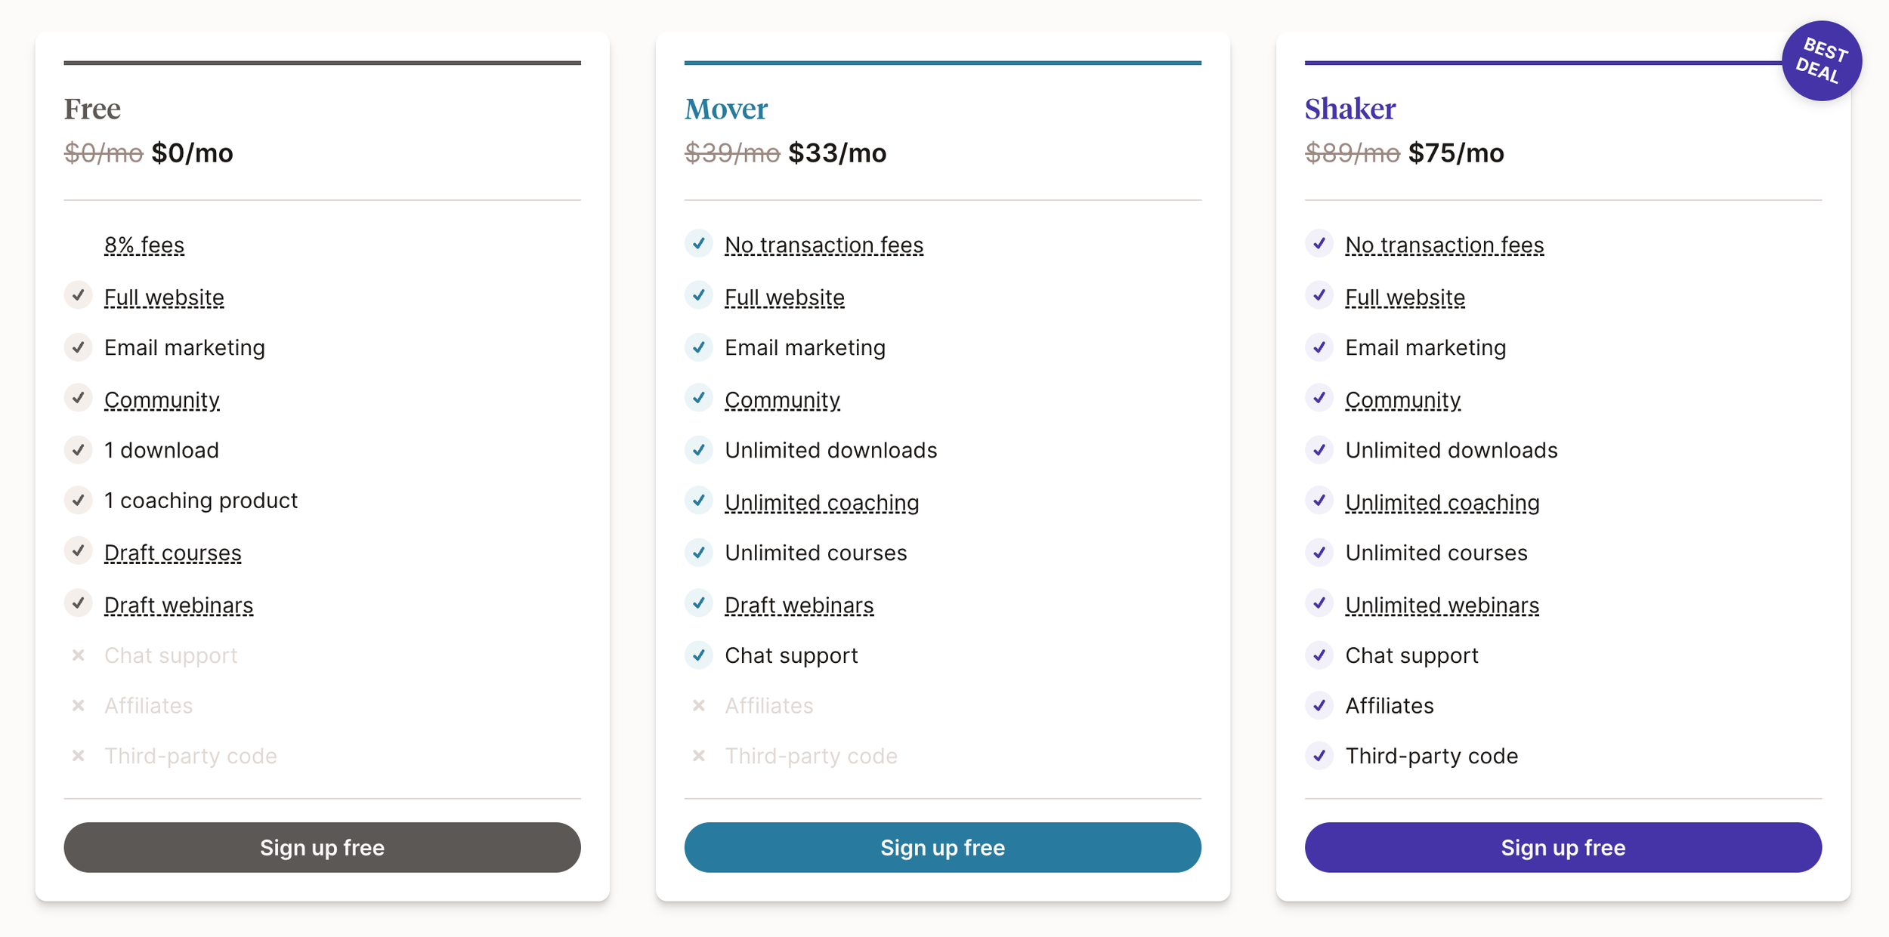Click checkmark beside Shaker's Third-party code
The width and height of the screenshot is (1889, 937).
click(1319, 755)
